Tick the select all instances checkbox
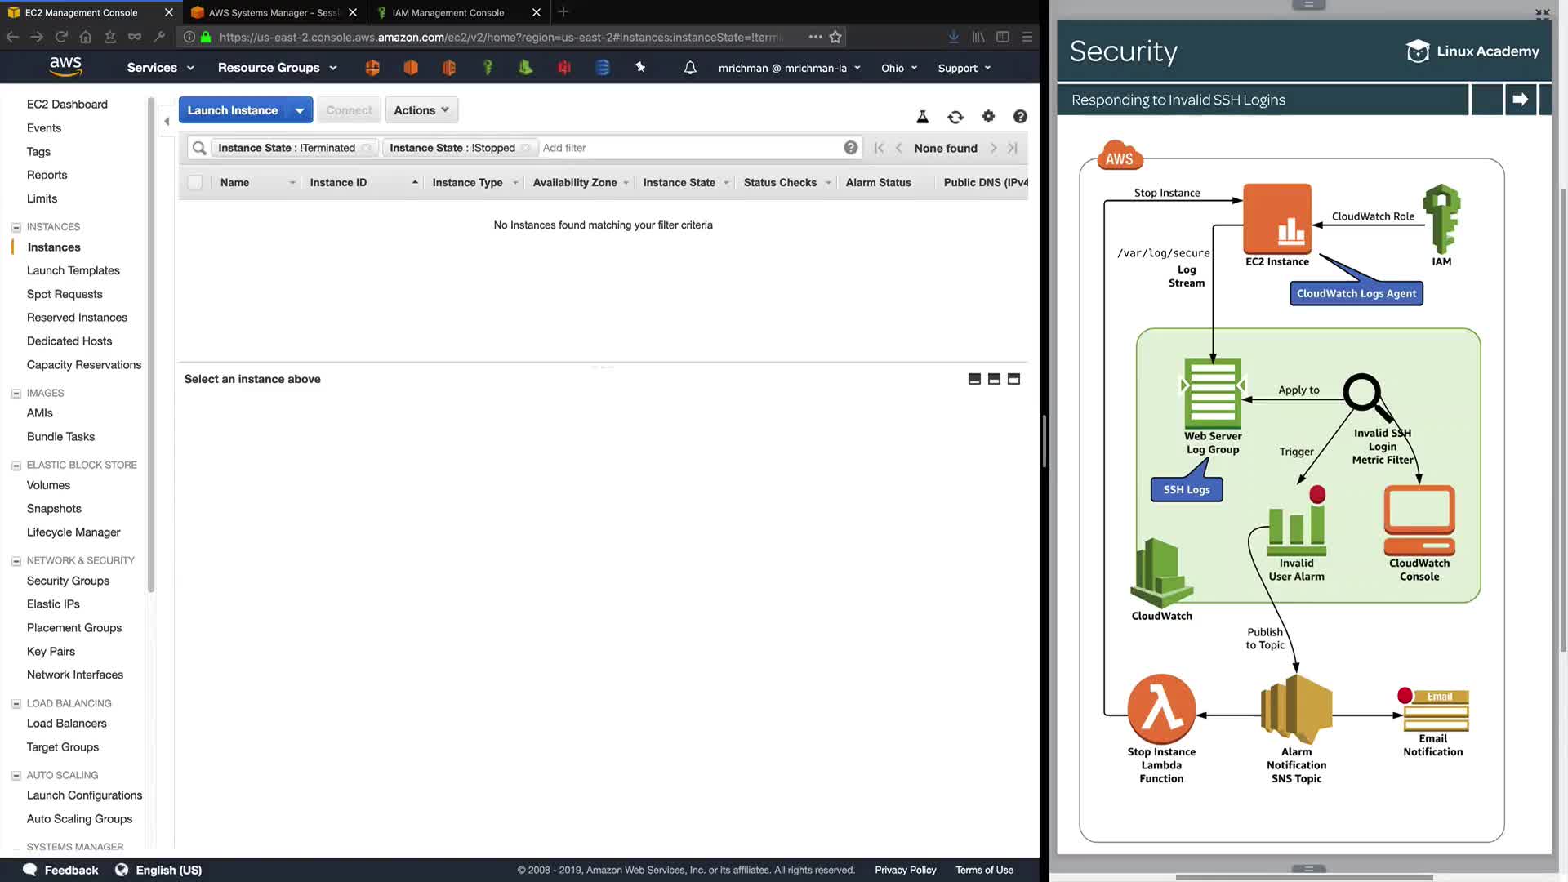The image size is (1568, 882). (194, 183)
